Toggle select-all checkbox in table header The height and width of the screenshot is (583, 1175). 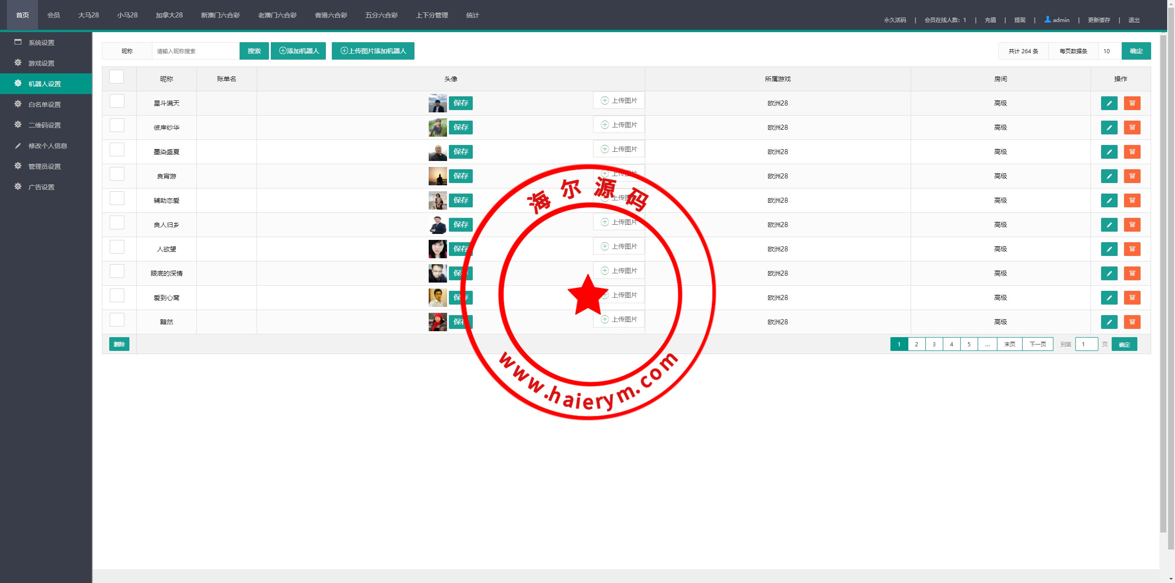tap(117, 77)
